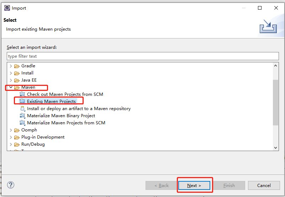Select the Oomph tree entry
Image resolution: width=285 pixels, height=197 pixels.
29,130
